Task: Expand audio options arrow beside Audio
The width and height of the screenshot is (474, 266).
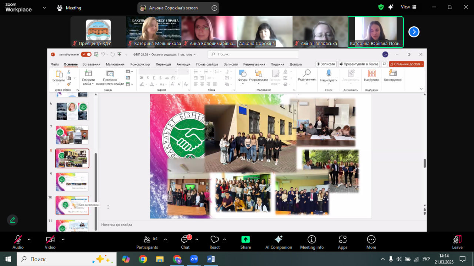Action: pos(29,239)
